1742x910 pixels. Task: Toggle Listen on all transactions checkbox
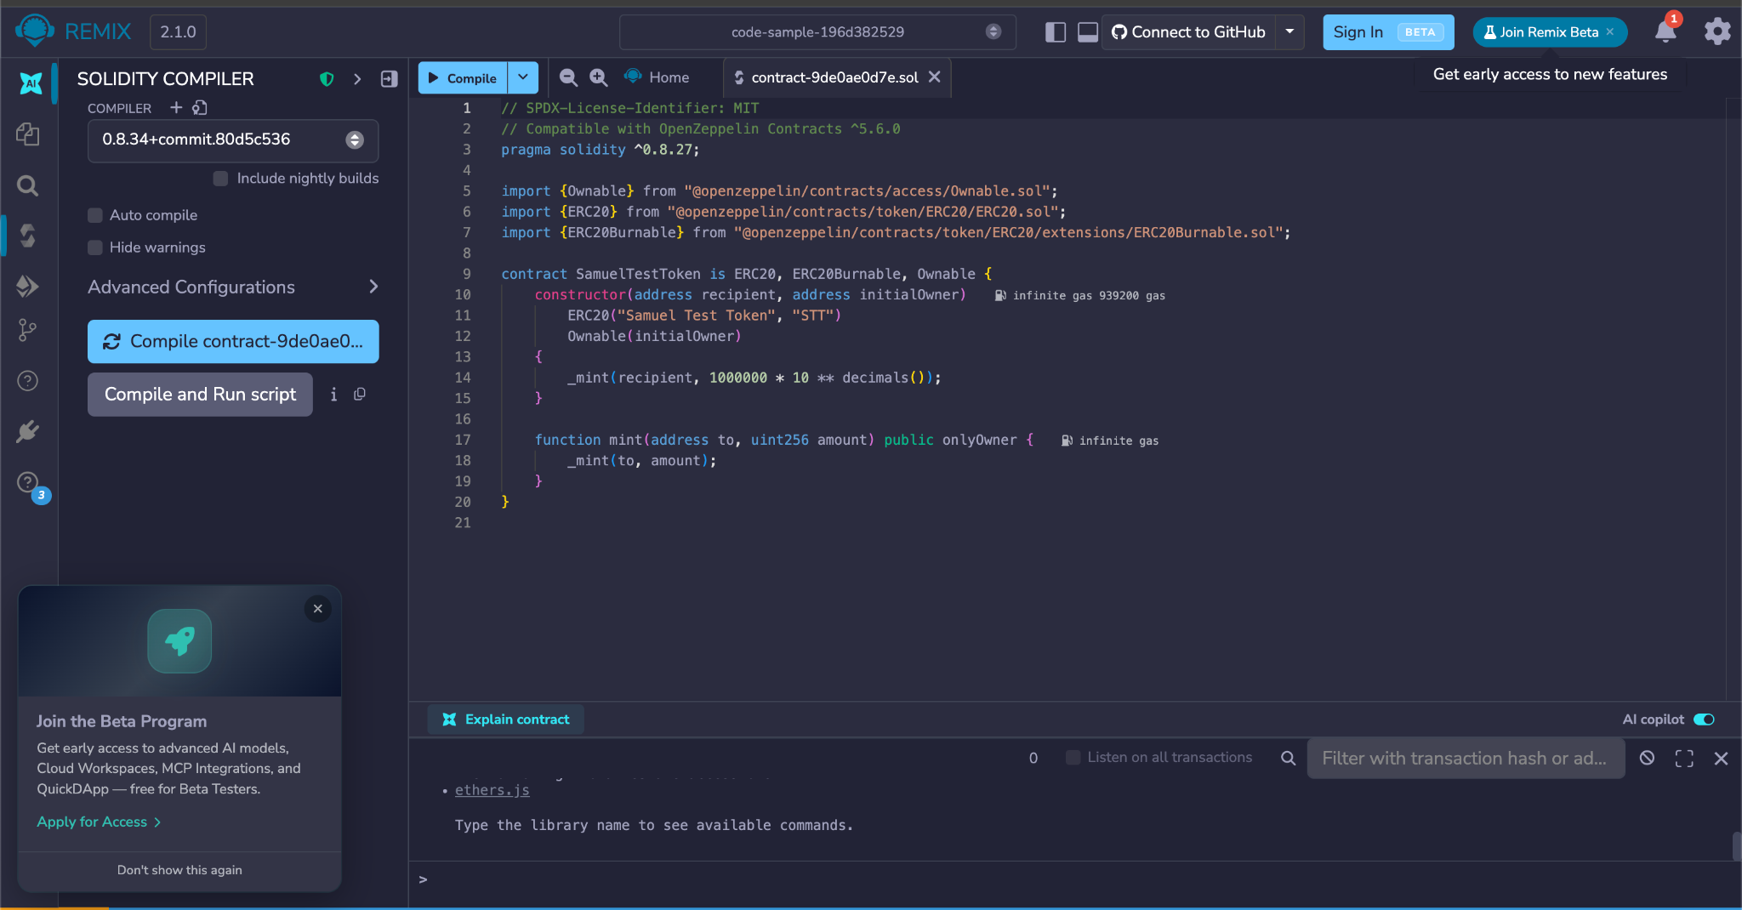coord(1073,757)
